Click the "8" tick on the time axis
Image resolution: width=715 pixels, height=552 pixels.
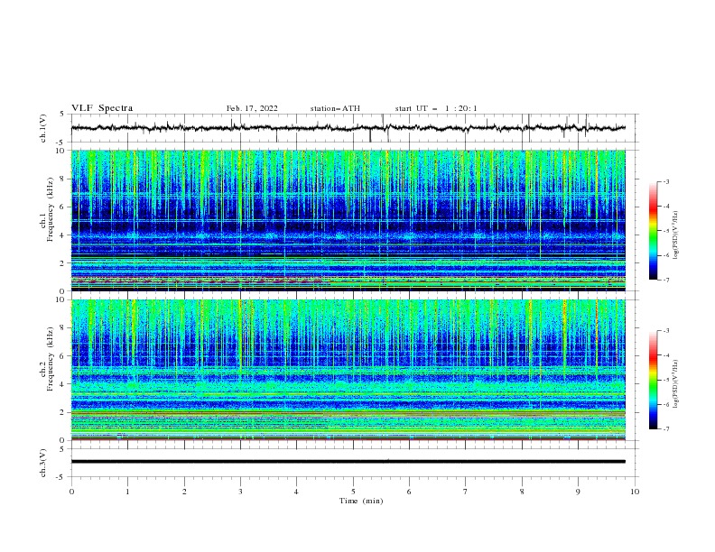pyautogui.click(x=522, y=492)
